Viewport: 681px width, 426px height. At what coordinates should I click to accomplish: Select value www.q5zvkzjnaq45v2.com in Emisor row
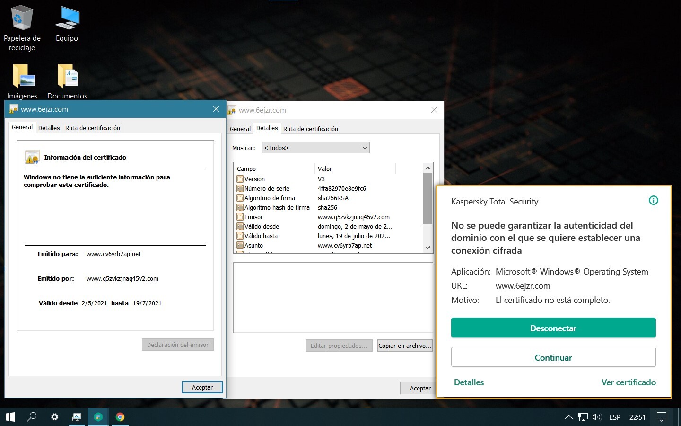coord(354,217)
